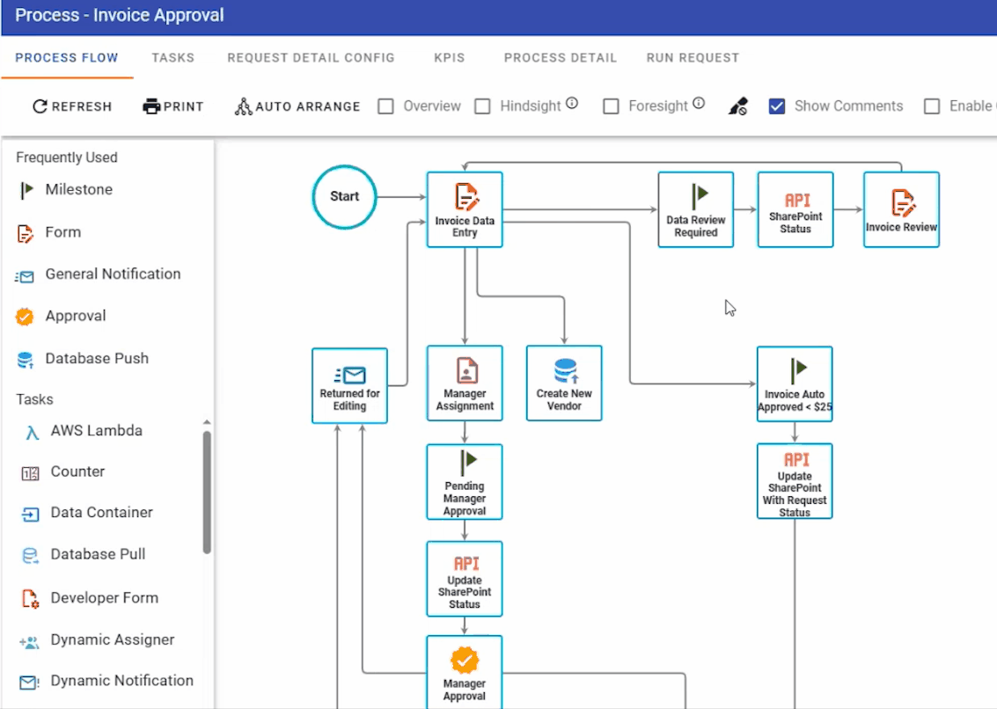Open the KPIs tab

coord(449,58)
